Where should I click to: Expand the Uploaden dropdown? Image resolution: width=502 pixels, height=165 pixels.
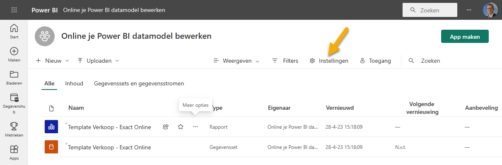tap(99, 61)
